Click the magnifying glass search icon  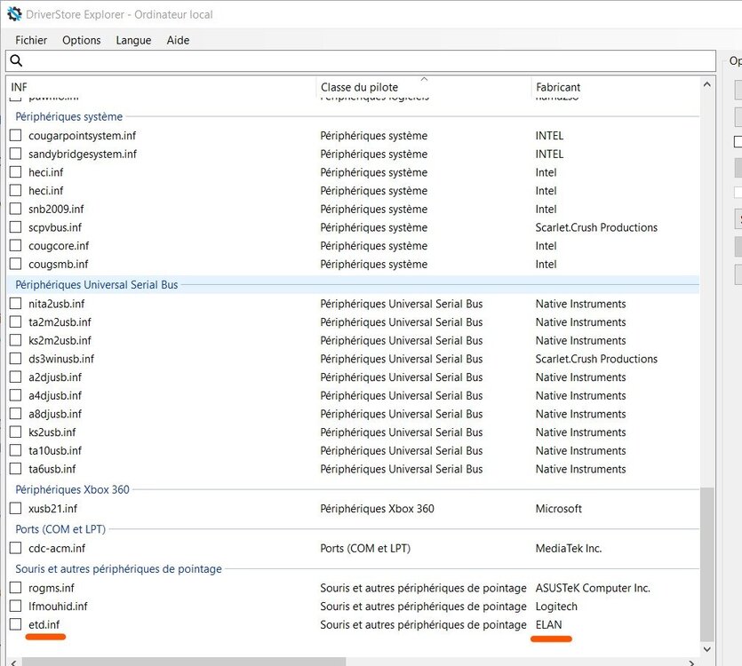click(x=16, y=60)
